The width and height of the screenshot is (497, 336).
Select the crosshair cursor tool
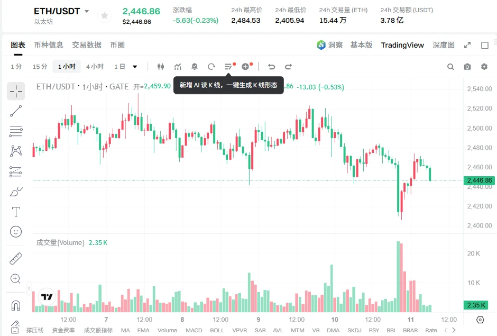coord(16,92)
